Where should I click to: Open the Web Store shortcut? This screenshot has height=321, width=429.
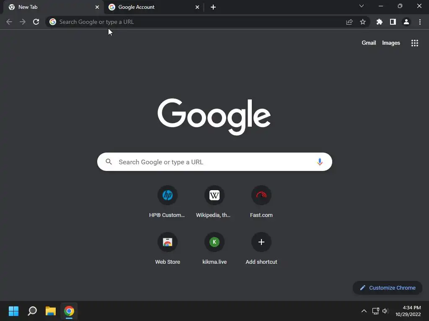point(168,249)
